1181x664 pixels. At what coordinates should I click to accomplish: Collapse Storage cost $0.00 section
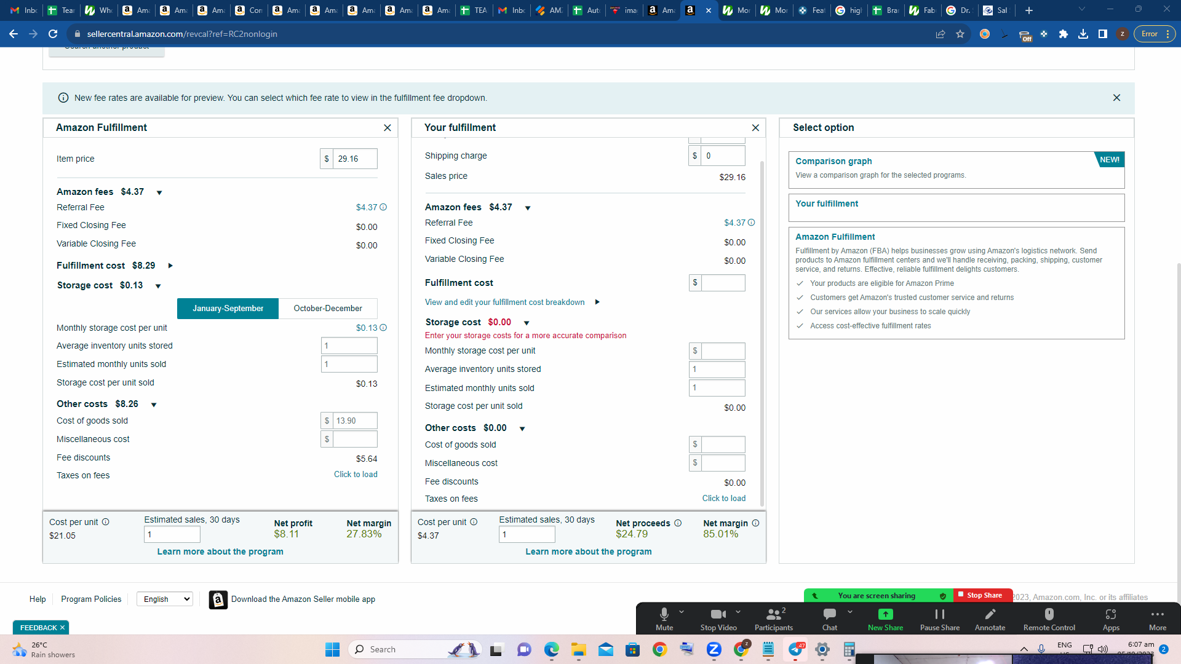tap(527, 323)
